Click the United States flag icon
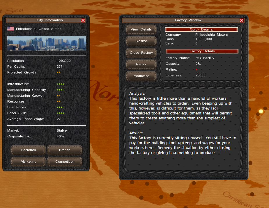Screen dimensions: 269x208 click(10, 29)
